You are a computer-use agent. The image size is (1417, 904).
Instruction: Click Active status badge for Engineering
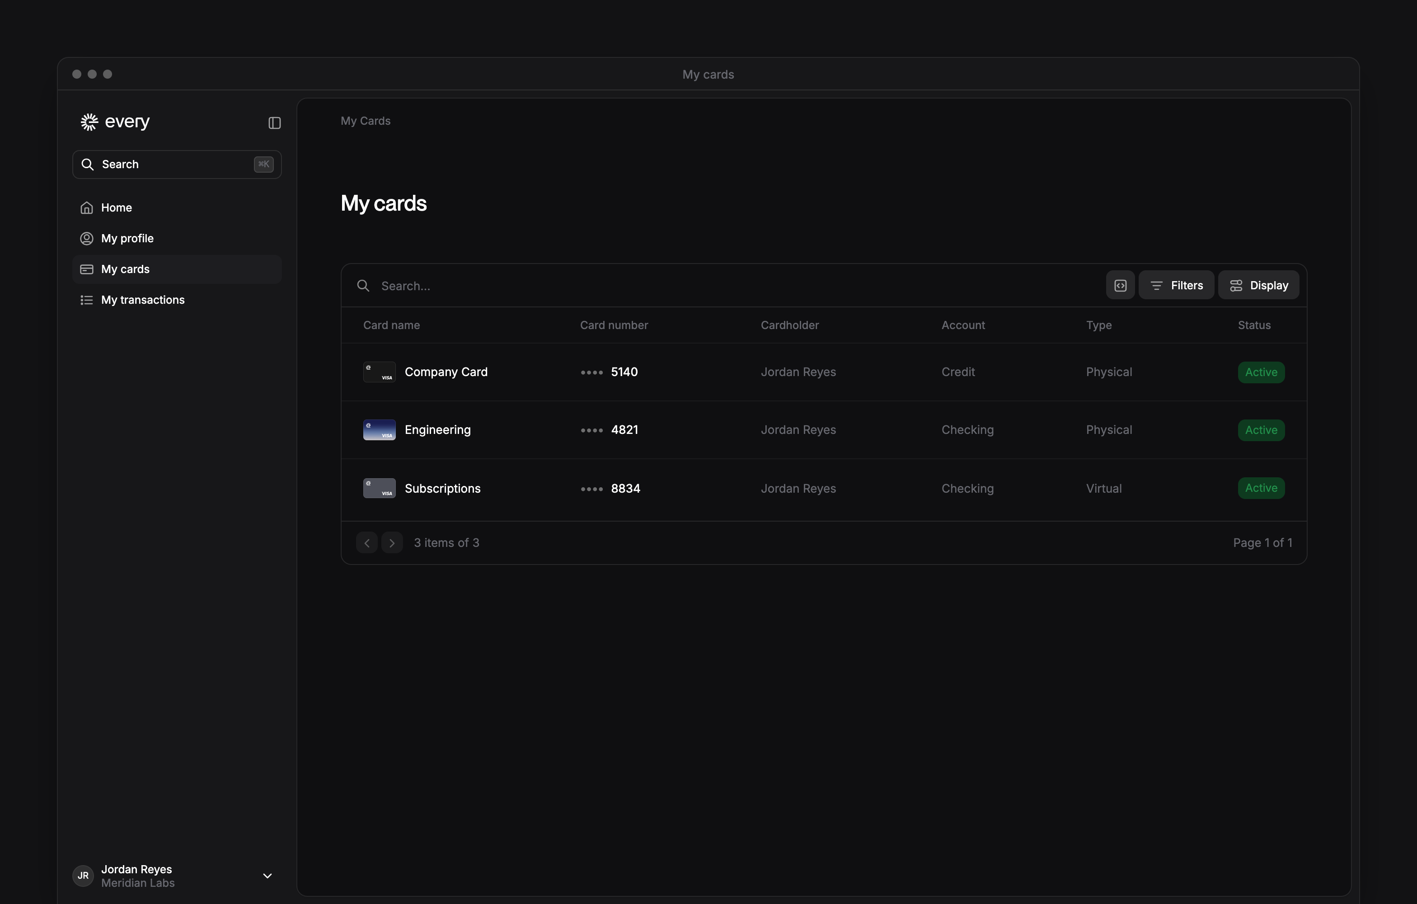[1261, 430]
